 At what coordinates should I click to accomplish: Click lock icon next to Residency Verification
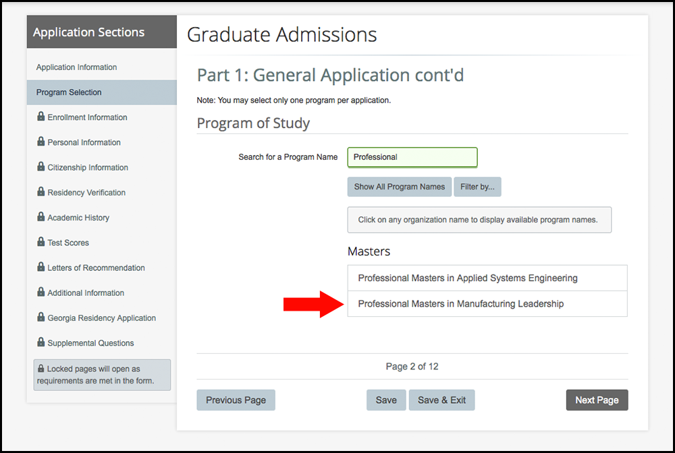[40, 192]
